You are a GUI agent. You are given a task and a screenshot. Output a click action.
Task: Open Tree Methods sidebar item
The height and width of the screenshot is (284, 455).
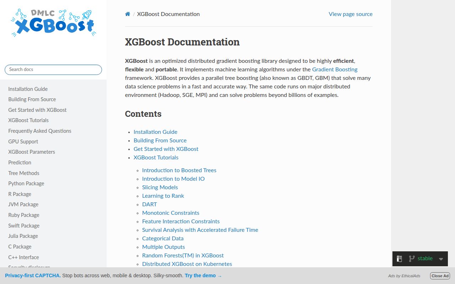tap(24, 173)
